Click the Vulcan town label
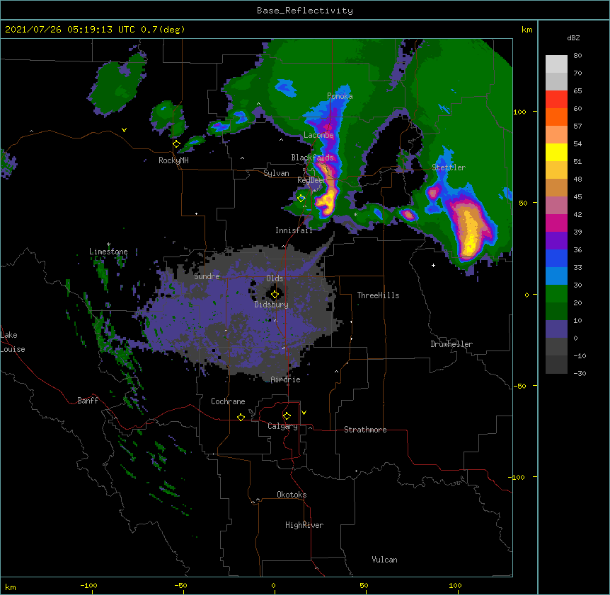 pyautogui.click(x=384, y=560)
